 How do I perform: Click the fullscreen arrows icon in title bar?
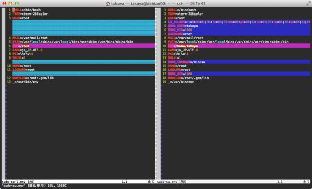pos(308,3)
